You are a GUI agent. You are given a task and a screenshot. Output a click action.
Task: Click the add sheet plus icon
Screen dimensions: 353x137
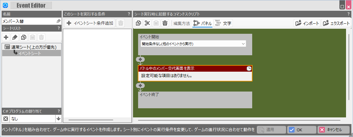(x=6, y=37)
